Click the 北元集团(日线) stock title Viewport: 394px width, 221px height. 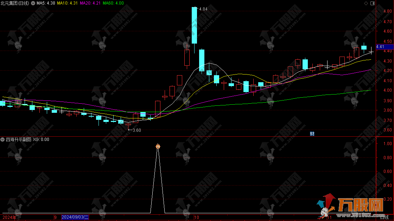point(15,3)
